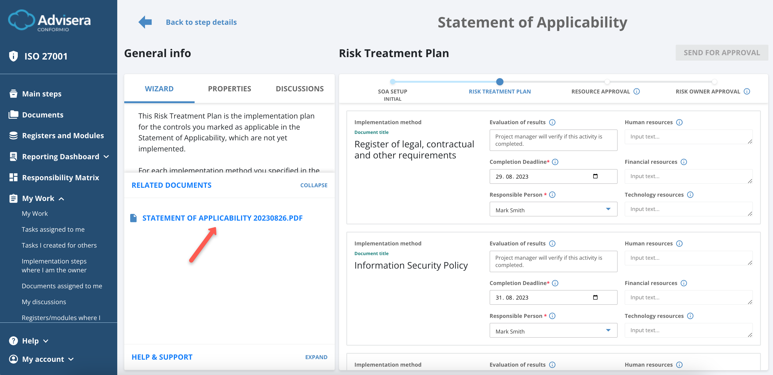Select the ISO 27001 shield icon
The height and width of the screenshot is (375, 773).
point(13,56)
